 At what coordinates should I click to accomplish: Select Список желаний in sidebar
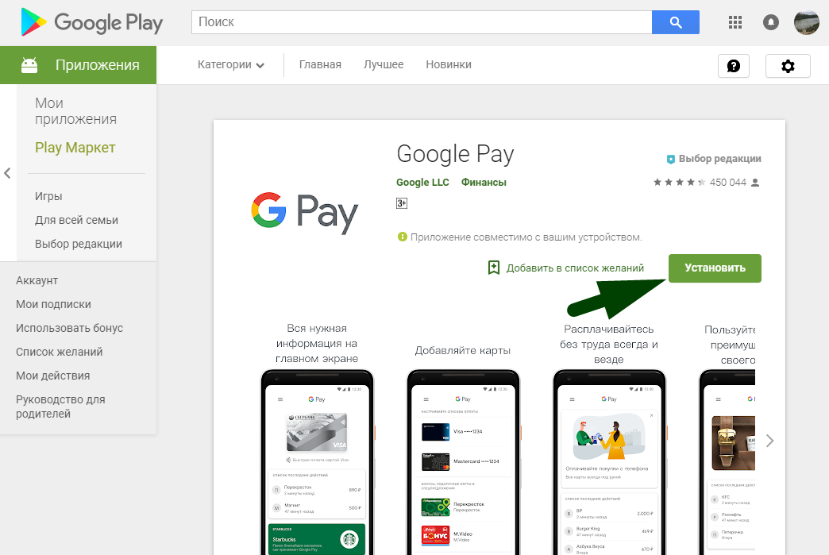(60, 352)
